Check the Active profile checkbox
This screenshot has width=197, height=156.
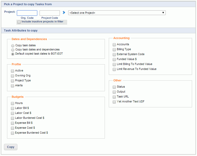coord(12,71)
